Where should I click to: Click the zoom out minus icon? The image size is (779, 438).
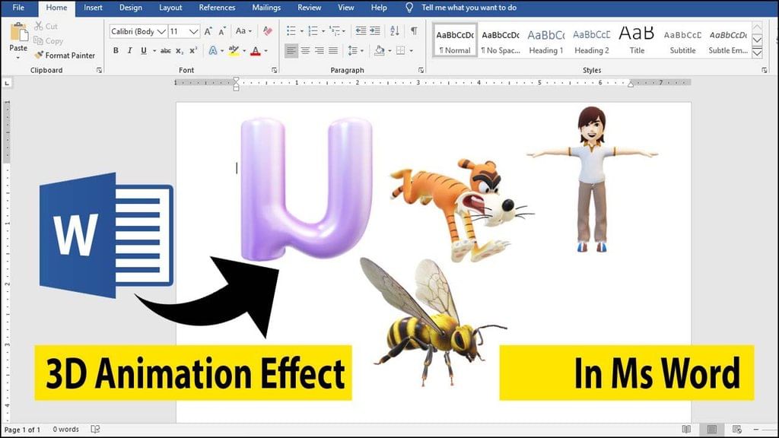(x=756, y=429)
